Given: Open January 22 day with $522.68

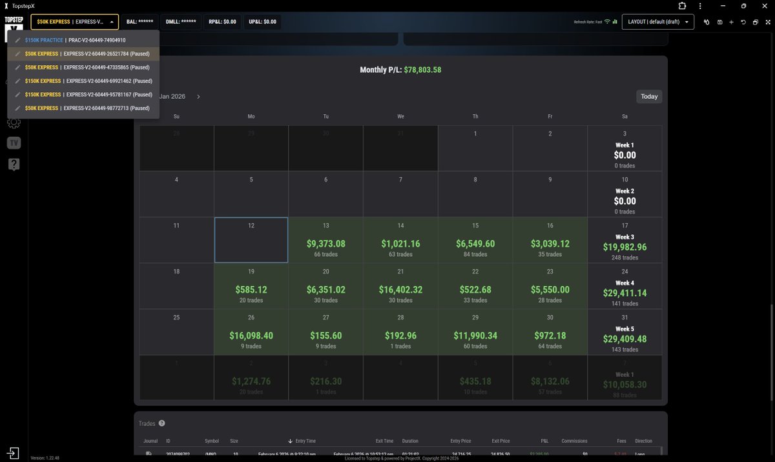Looking at the screenshot, I should tap(475, 286).
